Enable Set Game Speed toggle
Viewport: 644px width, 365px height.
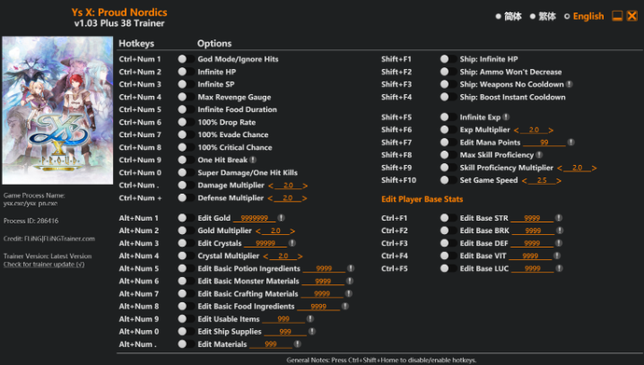pos(448,180)
